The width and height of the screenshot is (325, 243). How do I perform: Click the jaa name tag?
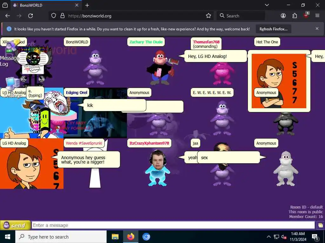pyautogui.click(x=195, y=143)
